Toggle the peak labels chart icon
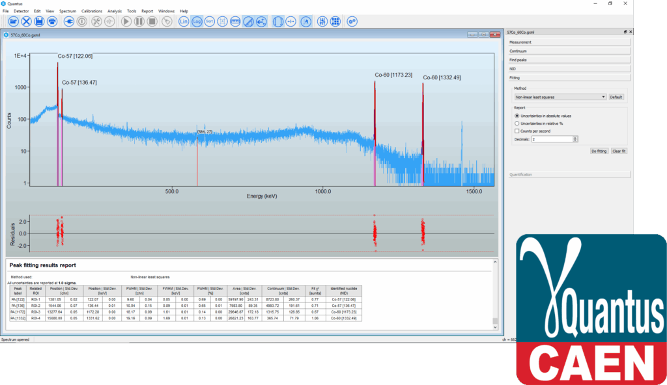 (306, 21)
